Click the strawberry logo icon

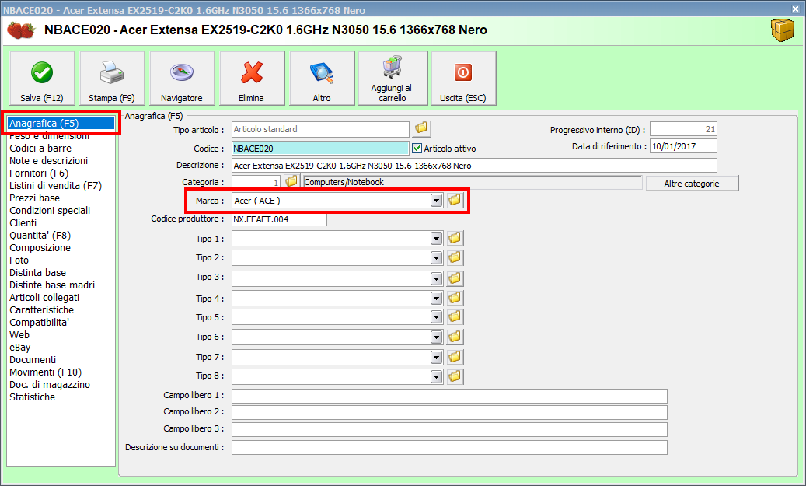(20, 30)
